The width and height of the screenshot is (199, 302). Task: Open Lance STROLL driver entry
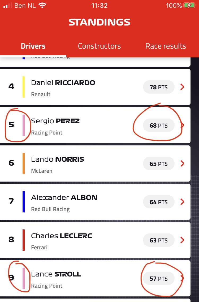coord(95,278)
